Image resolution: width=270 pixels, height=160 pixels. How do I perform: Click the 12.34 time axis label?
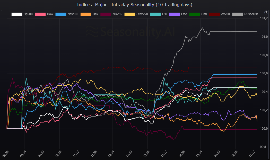[111, 154]
